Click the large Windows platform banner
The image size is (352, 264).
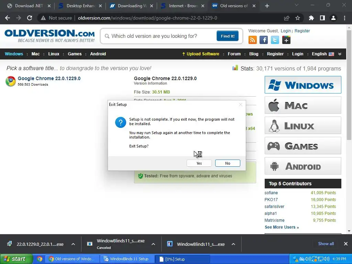pos(303,85)
